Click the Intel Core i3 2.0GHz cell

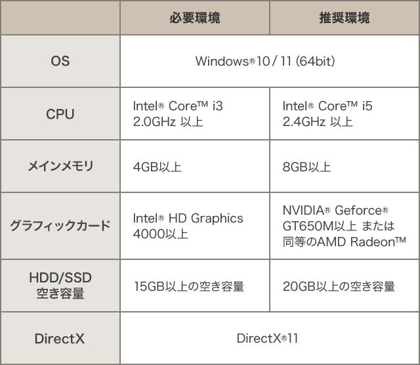coord(195,114)
